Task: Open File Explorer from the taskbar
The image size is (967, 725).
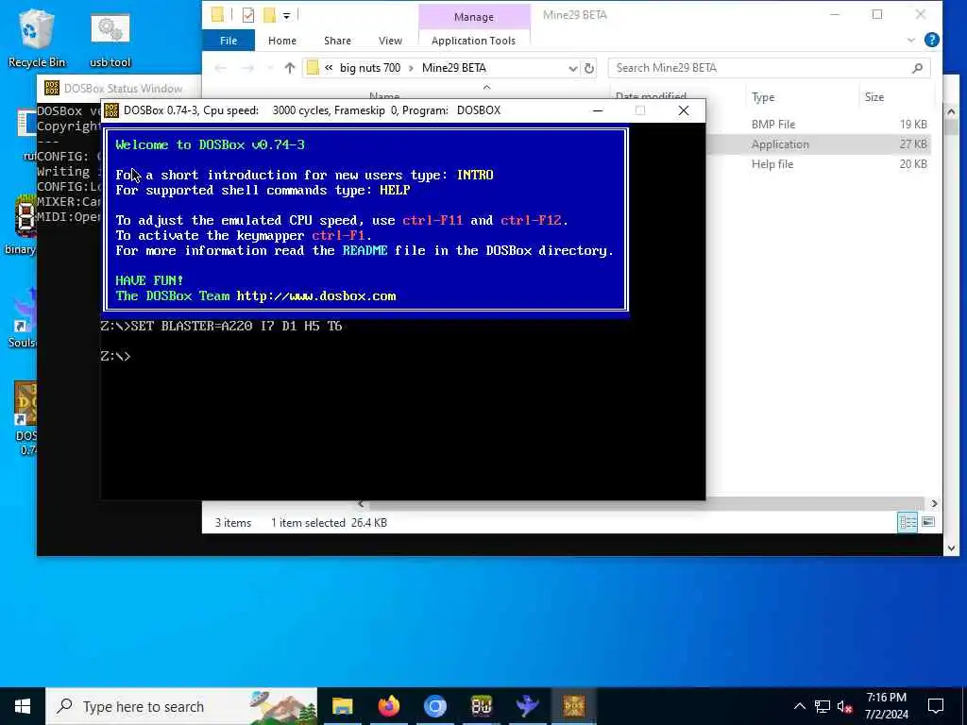Action: (342, 706)
